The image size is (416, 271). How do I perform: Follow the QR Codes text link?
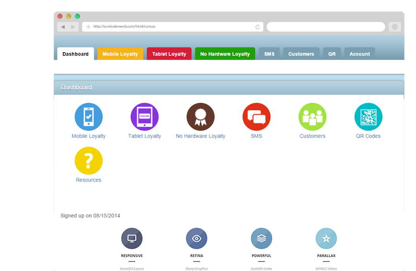pos(368,136)
